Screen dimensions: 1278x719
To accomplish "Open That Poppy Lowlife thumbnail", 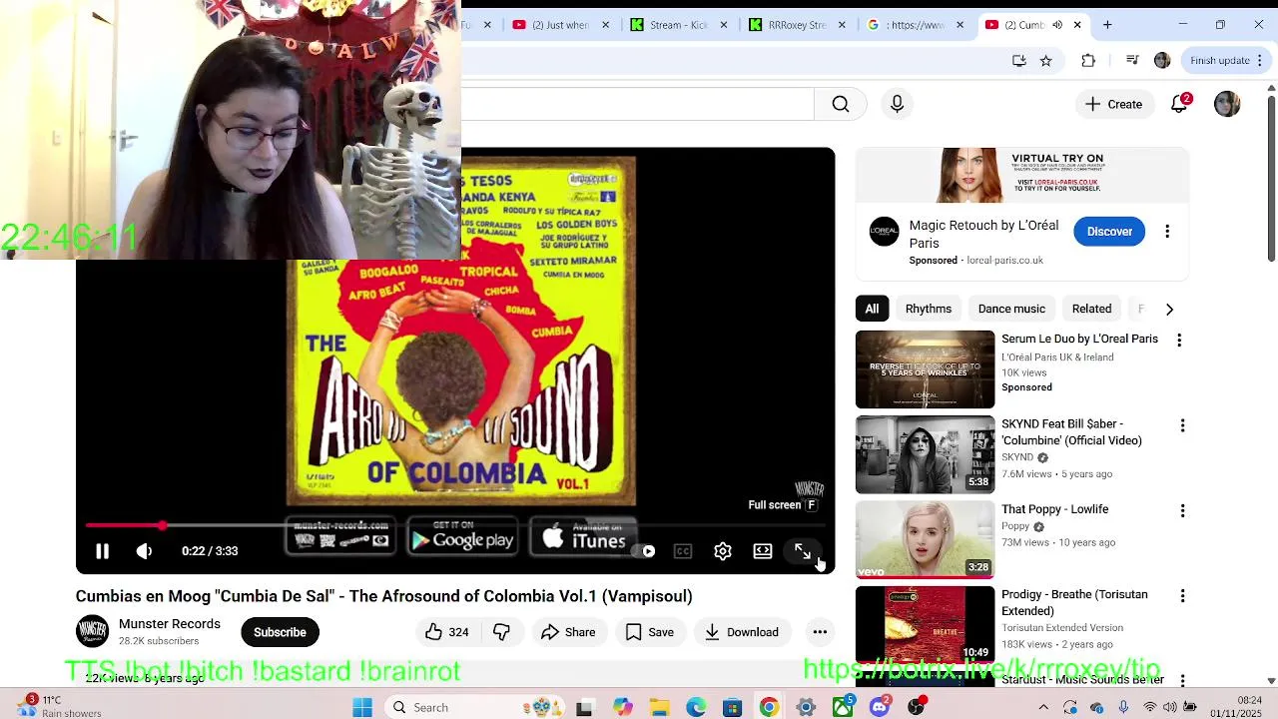I will pos(925,539).
